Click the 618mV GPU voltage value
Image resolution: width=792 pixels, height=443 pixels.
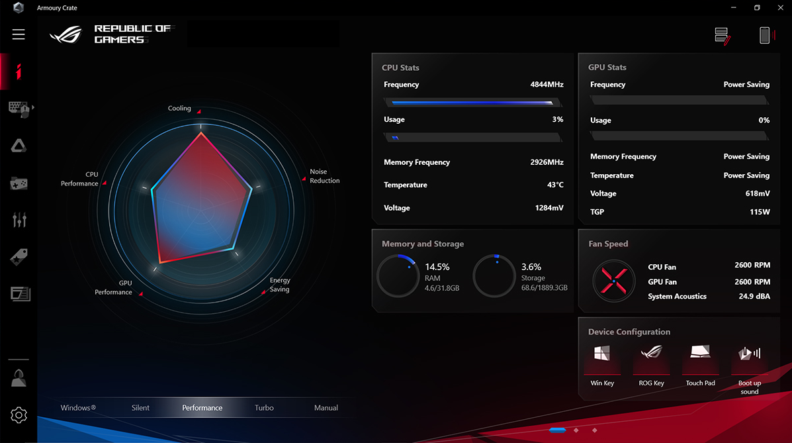pos(758,193)
